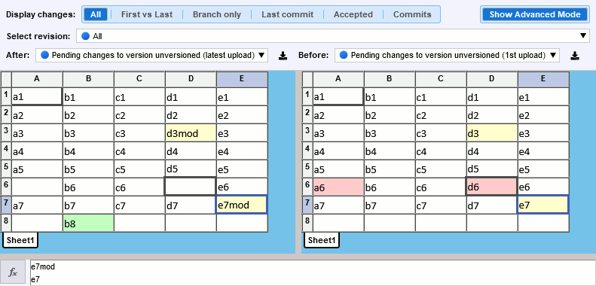Select row 6 header in right sheet
Viewport: 596px width, 286px height.
[307, 187]
